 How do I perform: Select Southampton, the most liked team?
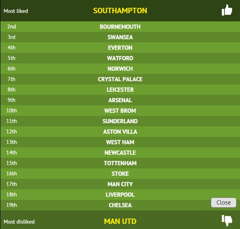click(120, 11)
